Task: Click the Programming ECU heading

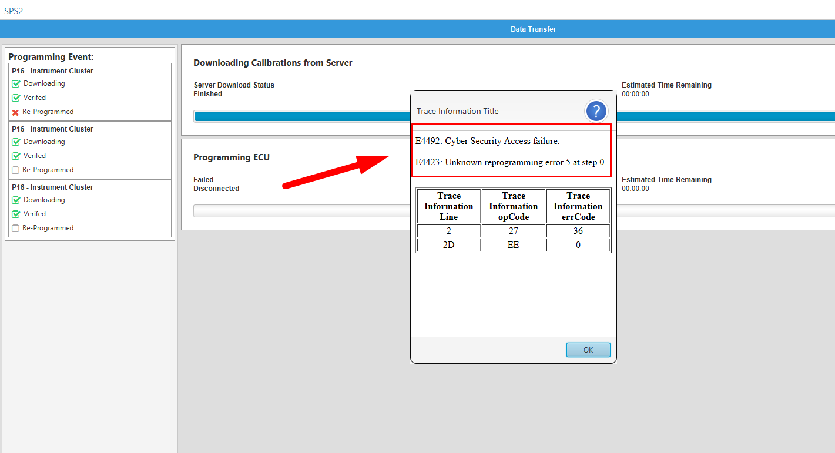Action: (x=232, y=157)
